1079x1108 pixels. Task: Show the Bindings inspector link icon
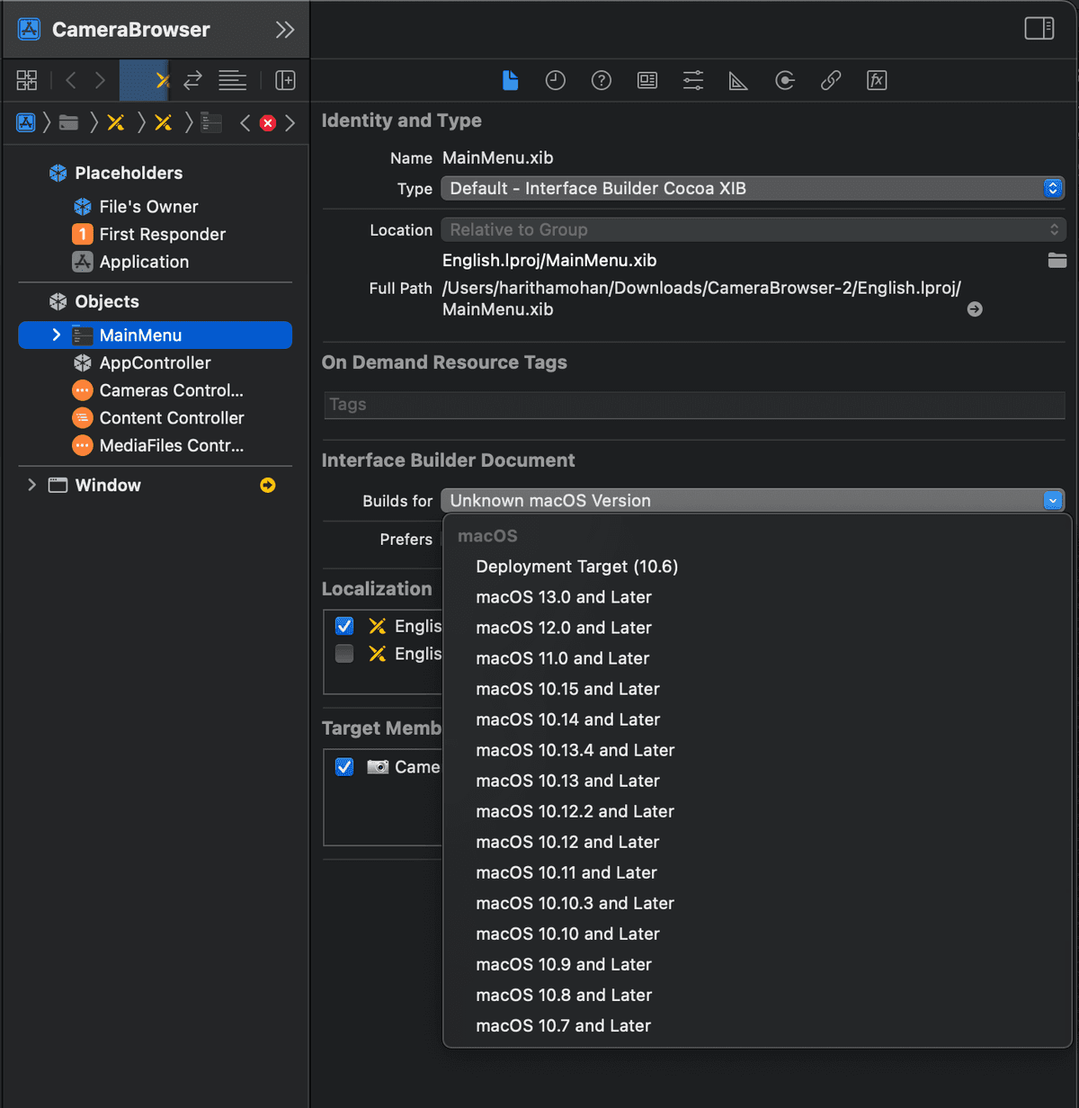[x=831, y=81]
